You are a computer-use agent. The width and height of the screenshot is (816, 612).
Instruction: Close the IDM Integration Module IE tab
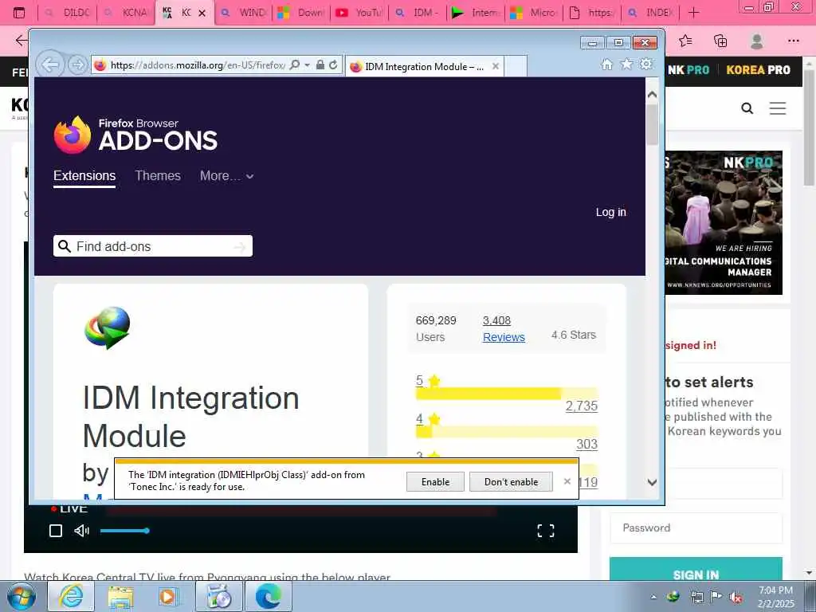pos(496,66)
